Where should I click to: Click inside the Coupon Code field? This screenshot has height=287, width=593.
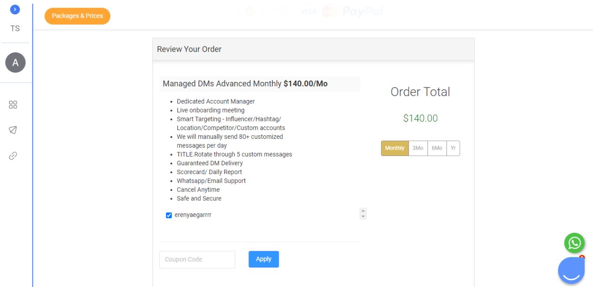[x=197, y=259]
